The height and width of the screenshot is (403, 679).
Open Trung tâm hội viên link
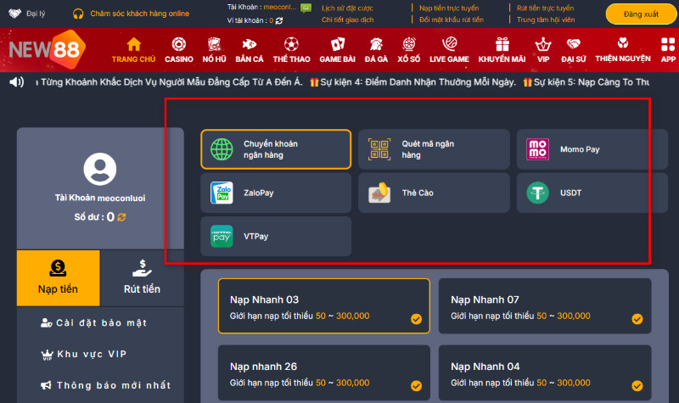[x=546, y=20]
